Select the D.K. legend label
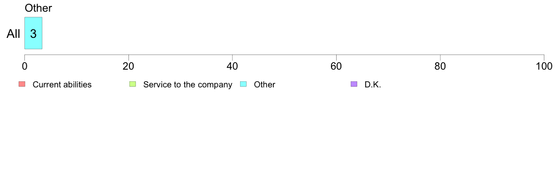 click(373, 85)
